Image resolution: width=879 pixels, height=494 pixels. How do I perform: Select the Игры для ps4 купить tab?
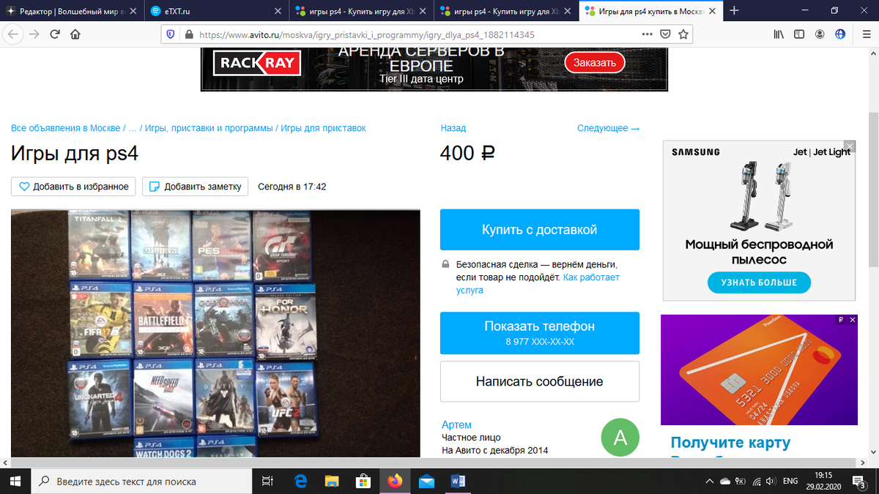coord(650,11)
